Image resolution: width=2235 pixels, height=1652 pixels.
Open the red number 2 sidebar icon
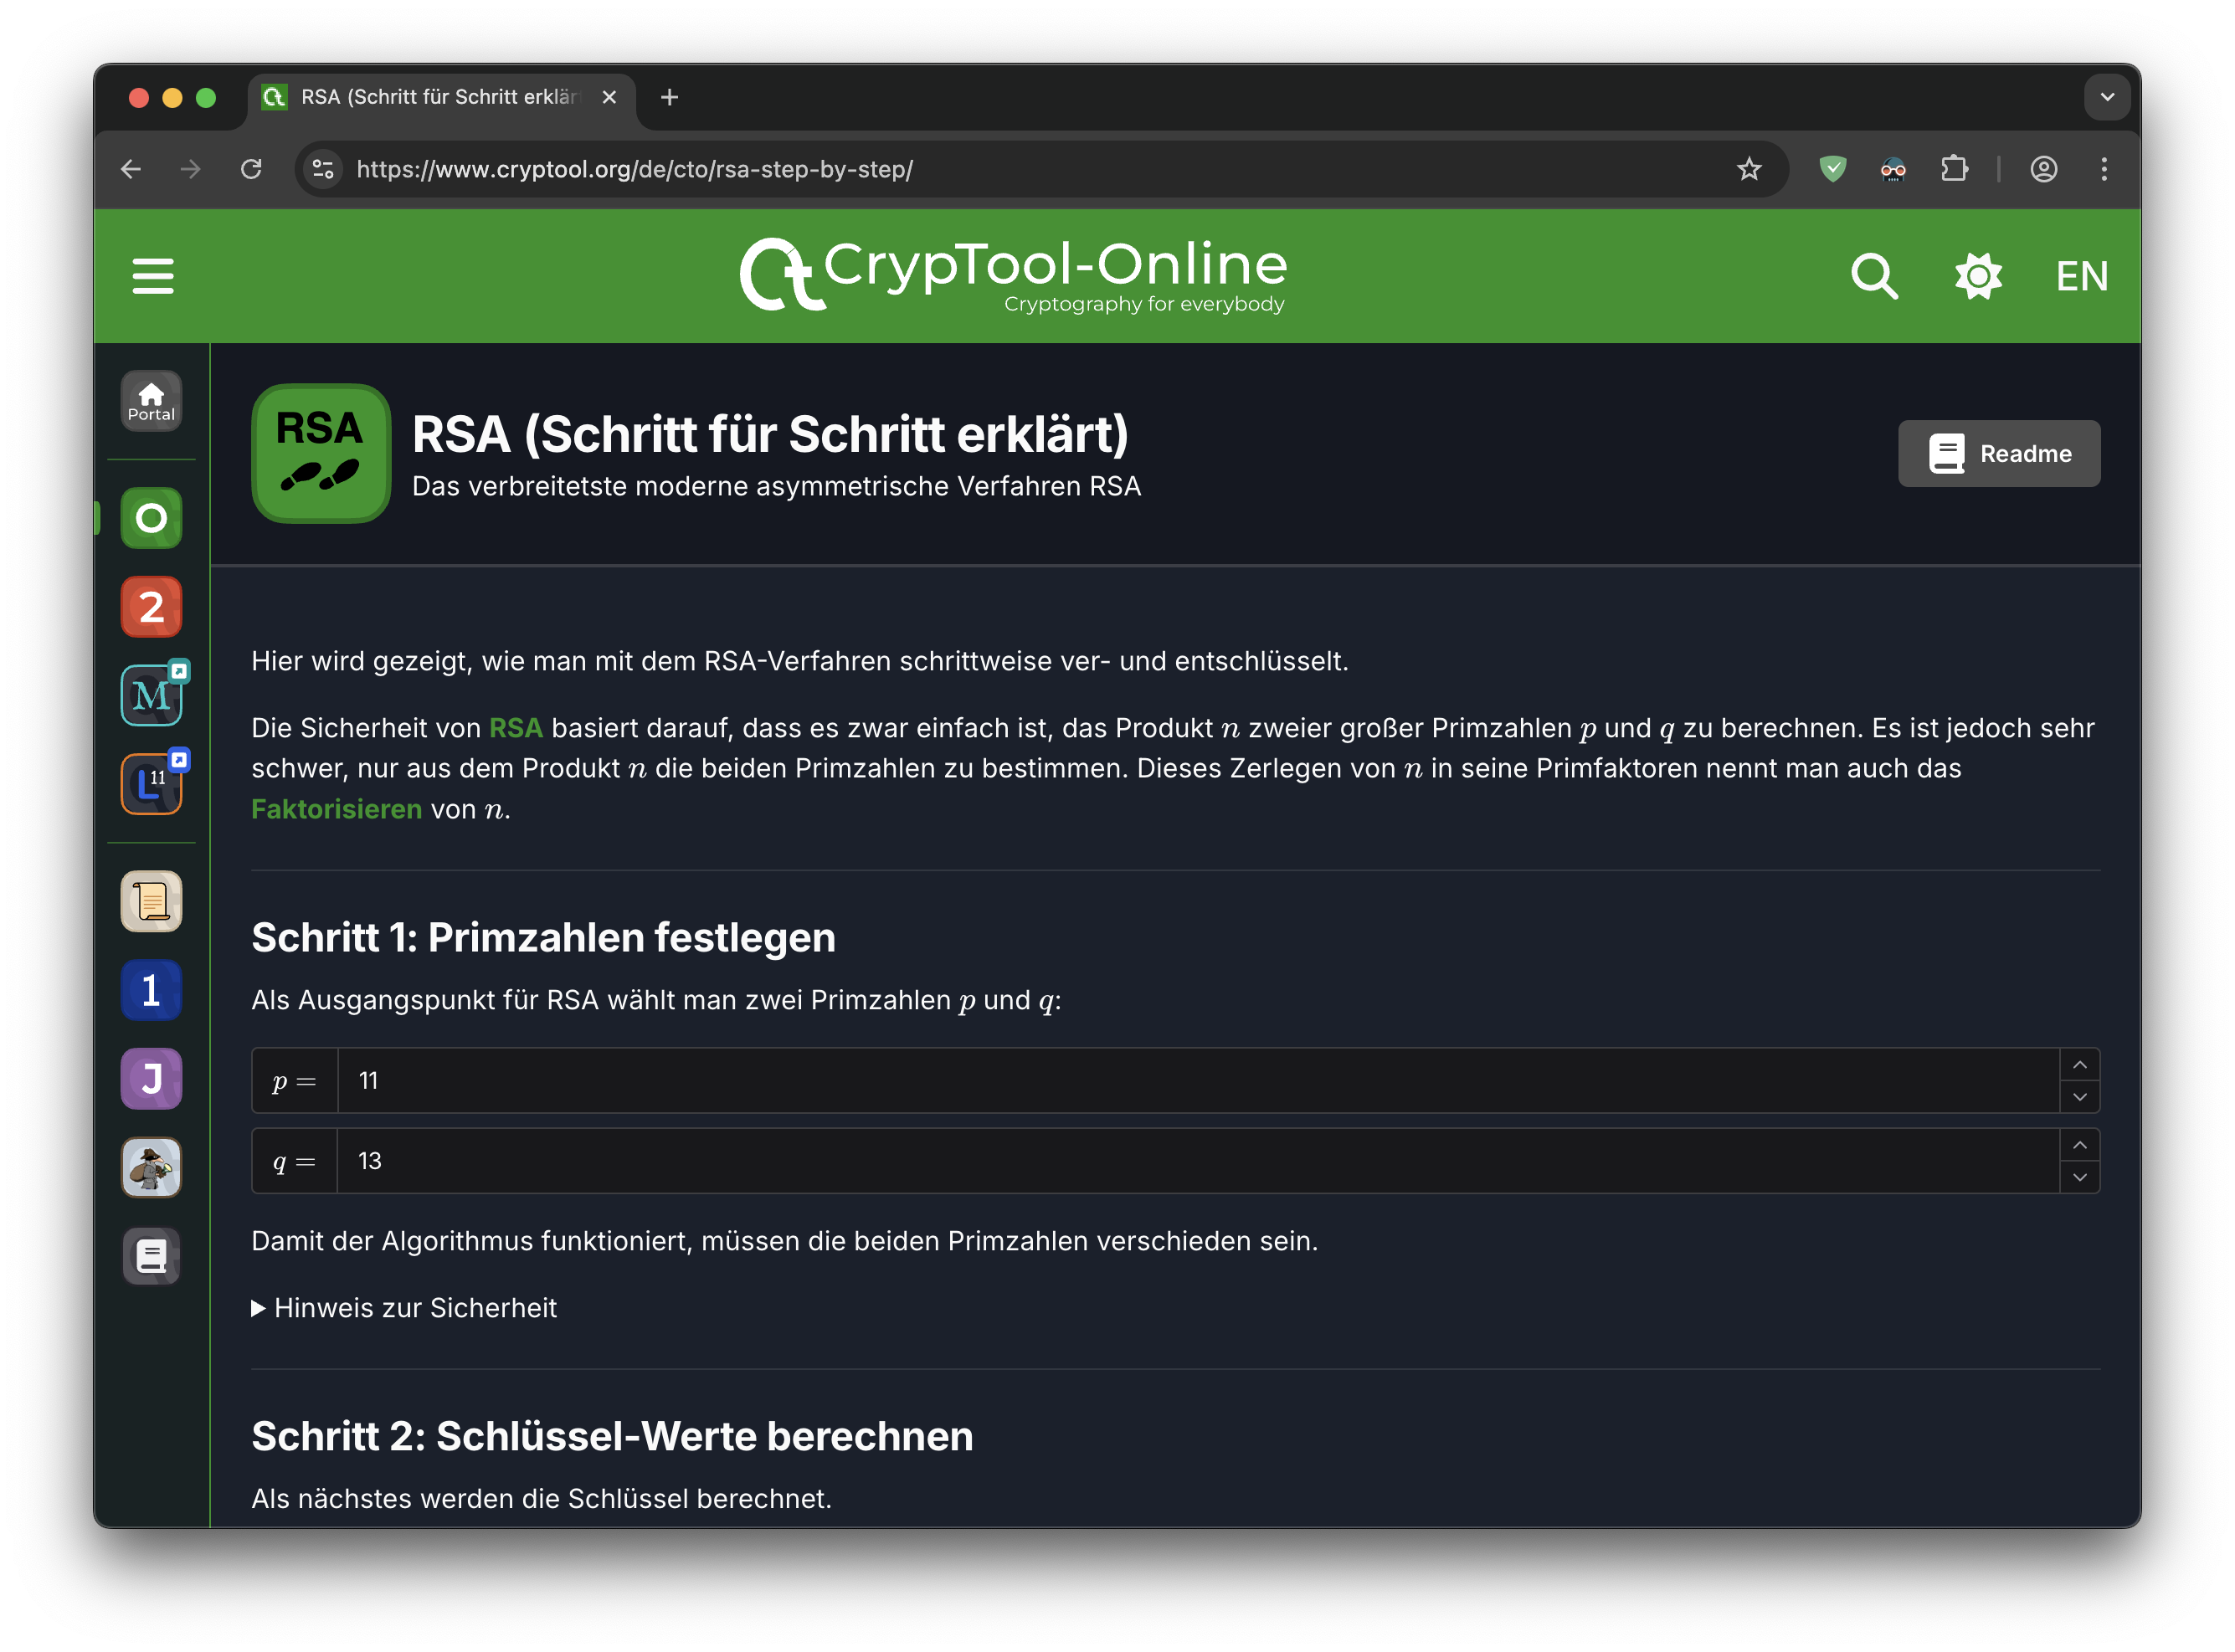click(x=151, y=607)
